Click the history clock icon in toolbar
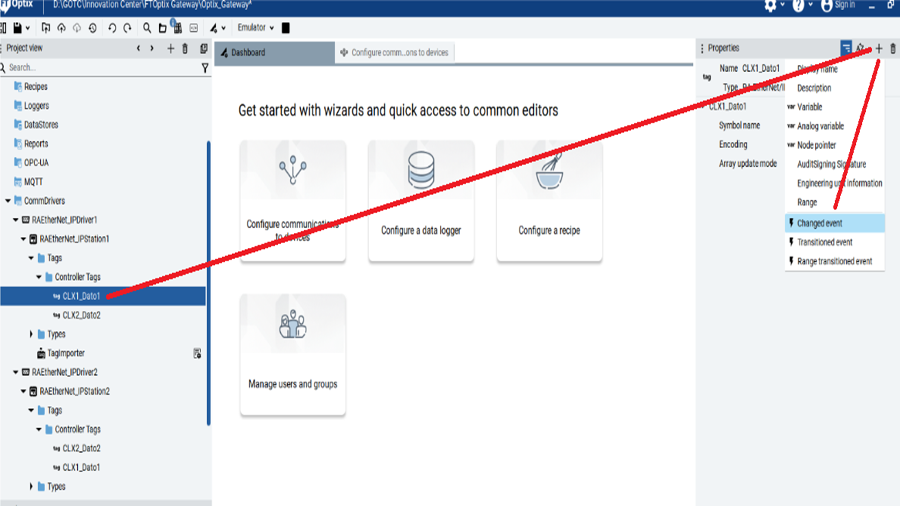The image size is (900, 506). (93, 28)
